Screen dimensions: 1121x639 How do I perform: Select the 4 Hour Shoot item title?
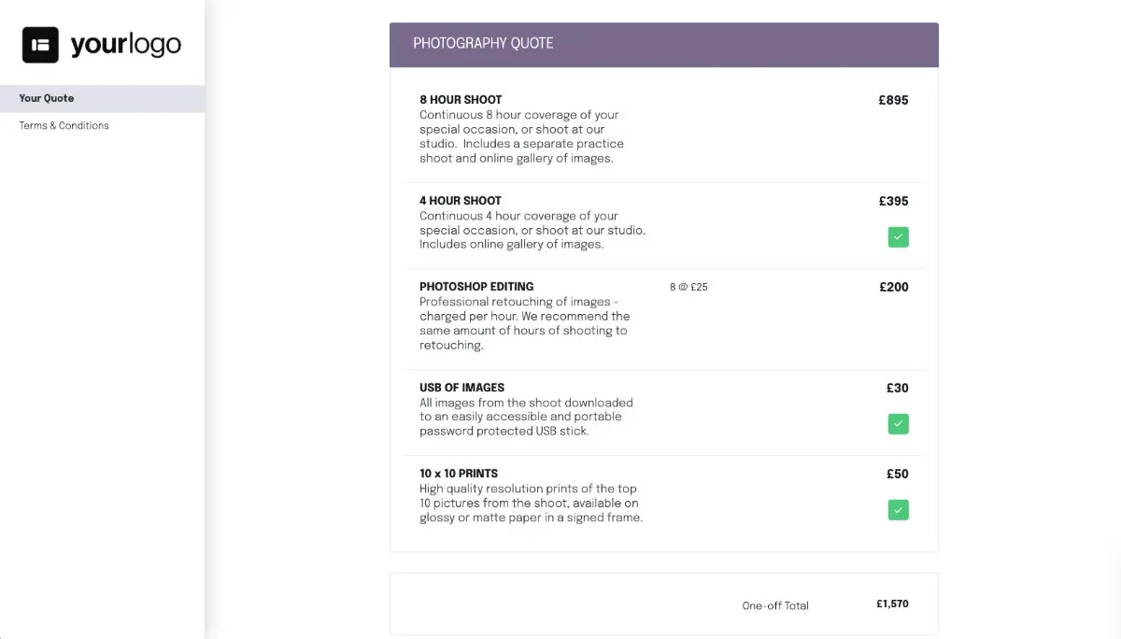[x=460, y=200]
